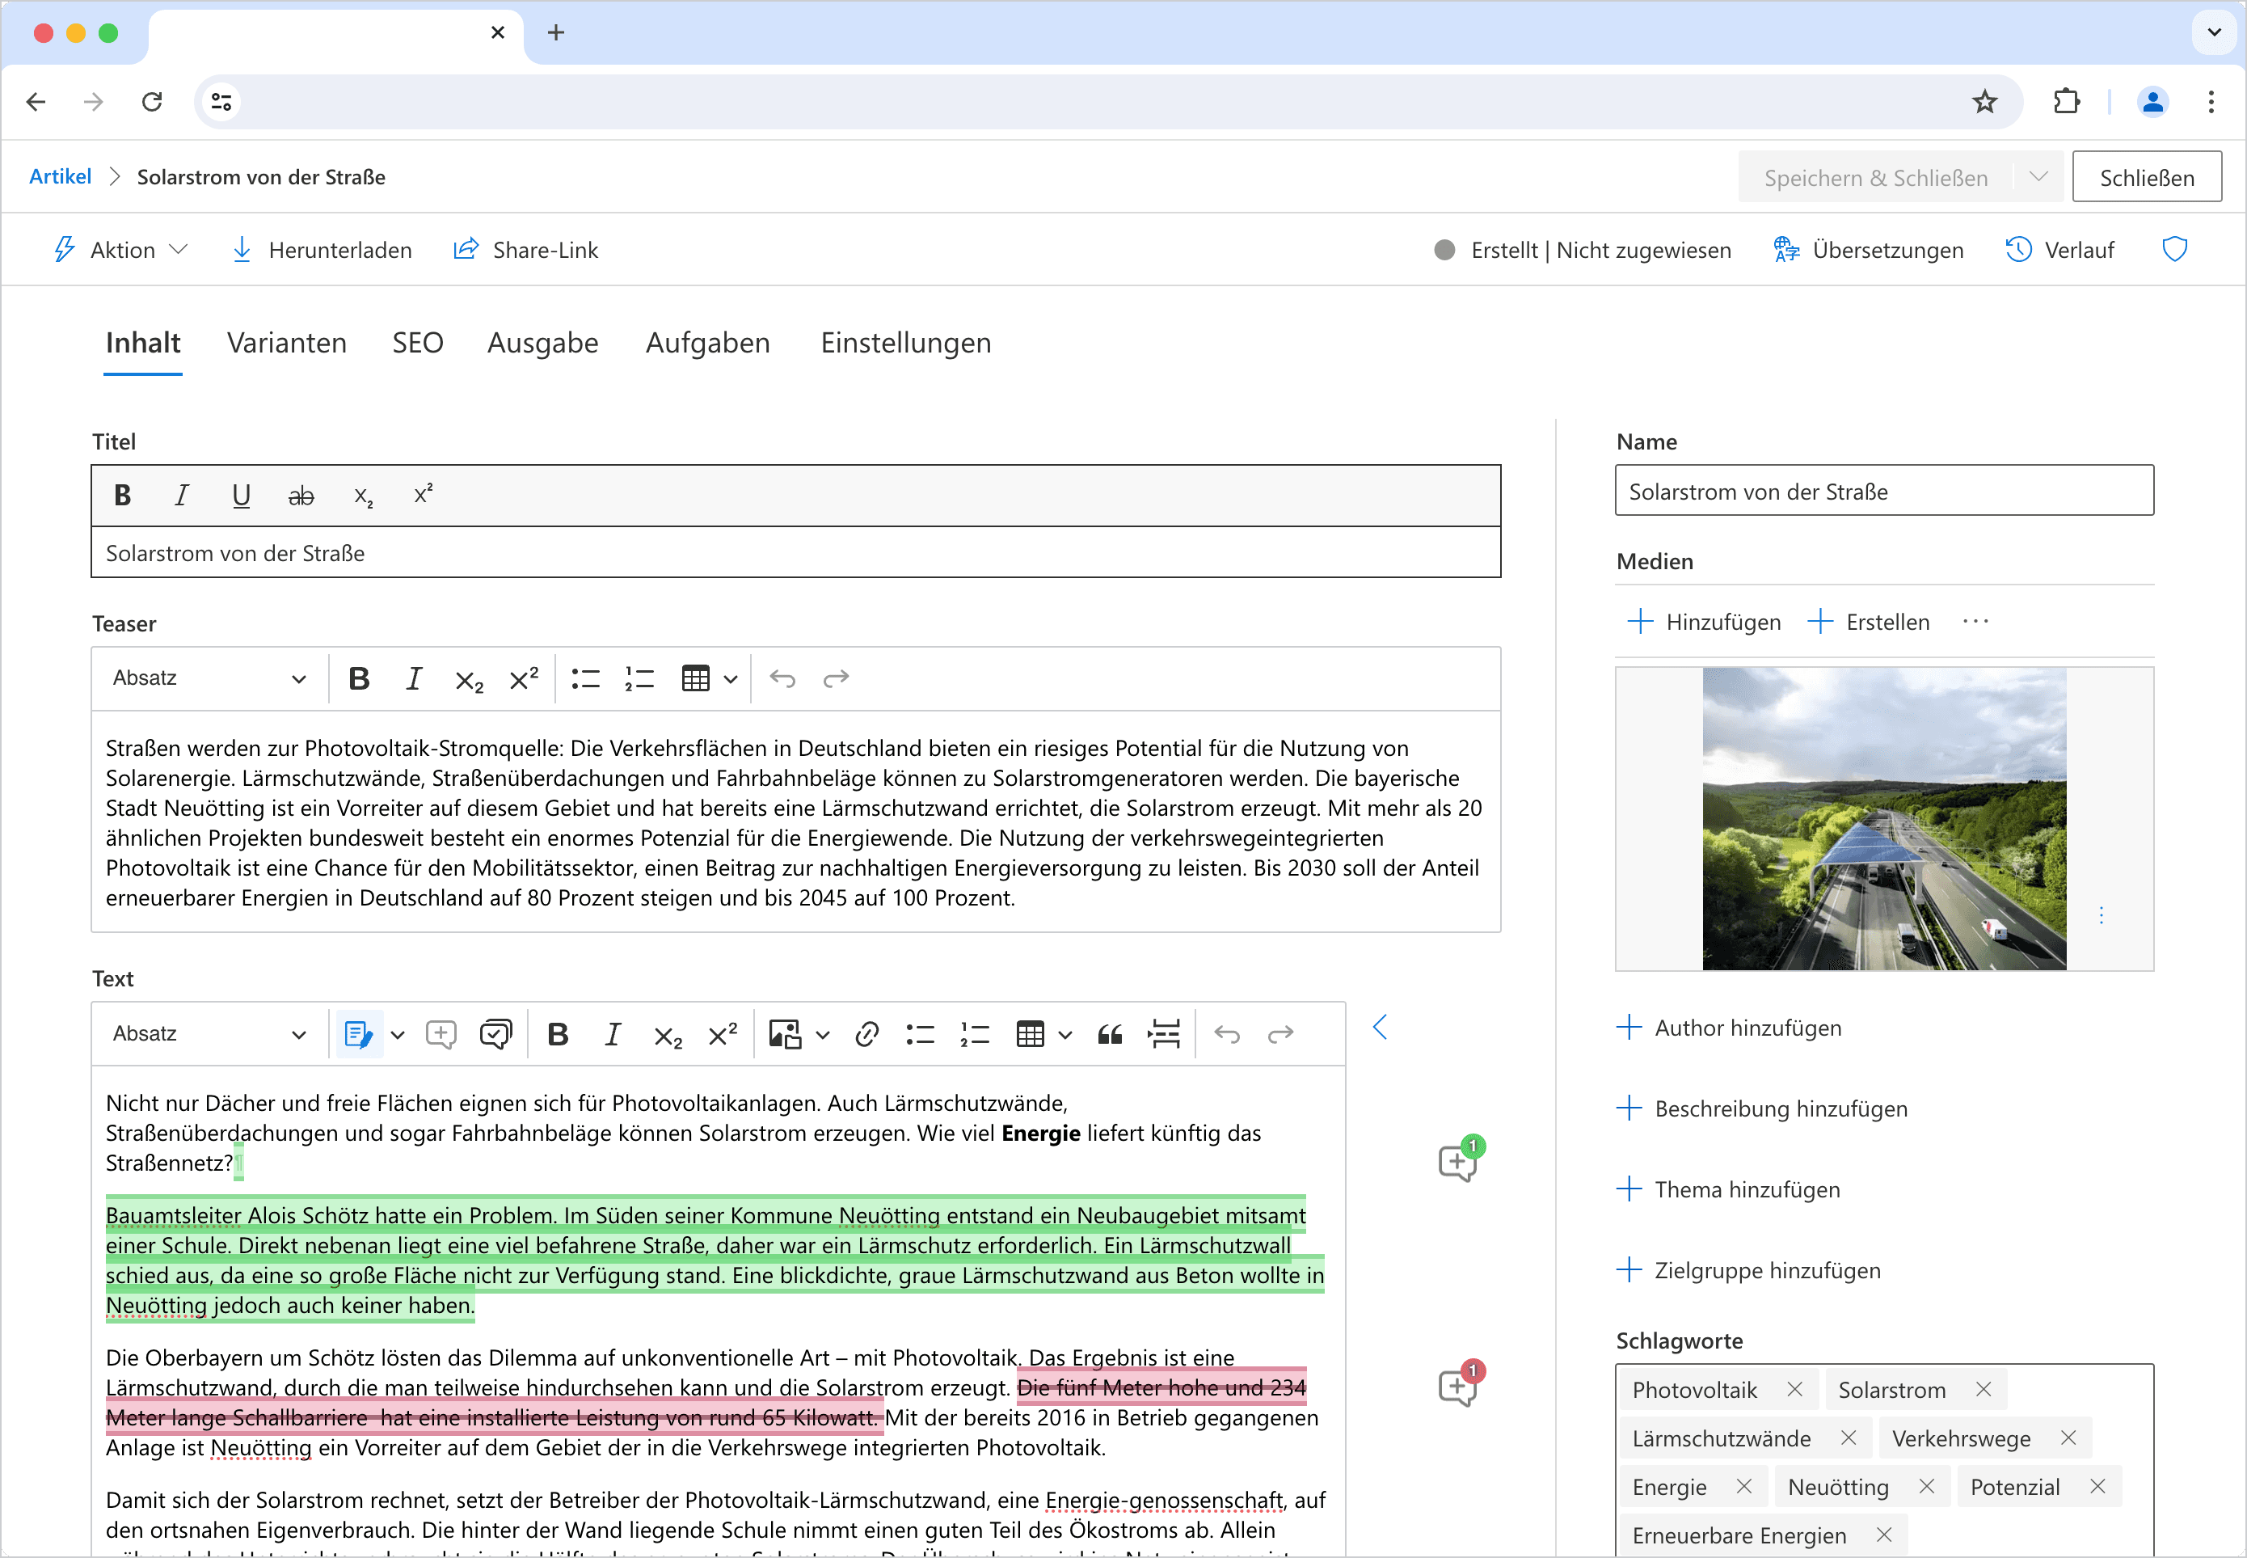
Task: Toggle underline in the Titel toolbar
Action: [241, 496]
